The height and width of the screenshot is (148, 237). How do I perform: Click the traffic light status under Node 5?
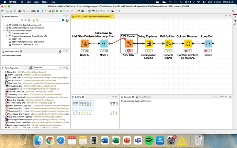84,51
